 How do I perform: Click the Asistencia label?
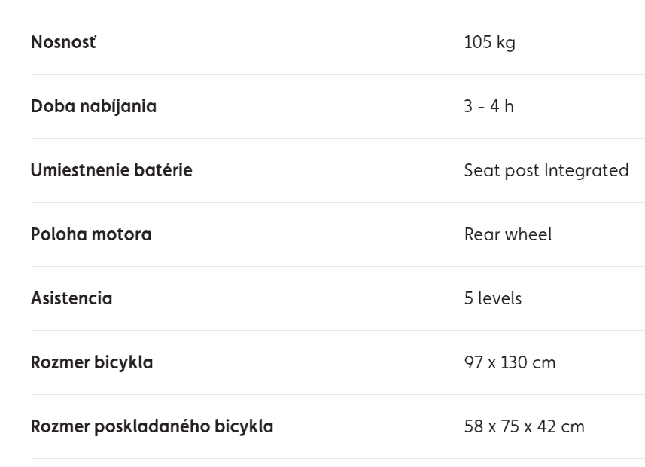click(71, 298)
